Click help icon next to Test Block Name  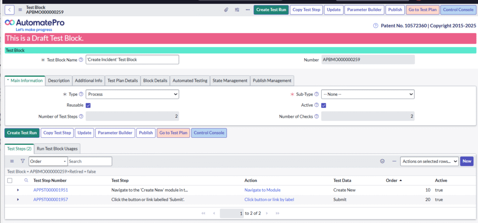tap(81, 60)
